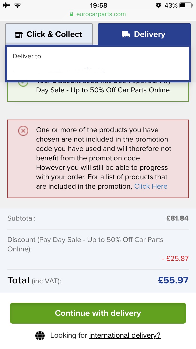Switch to the Click & Collect tab
This screenshot has width=196, height=349.
(49, 34)
